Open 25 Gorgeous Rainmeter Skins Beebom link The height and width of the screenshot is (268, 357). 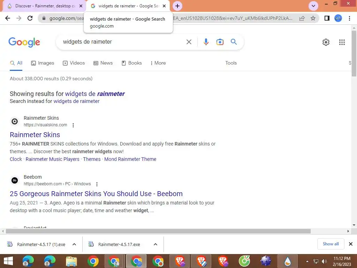96,194
